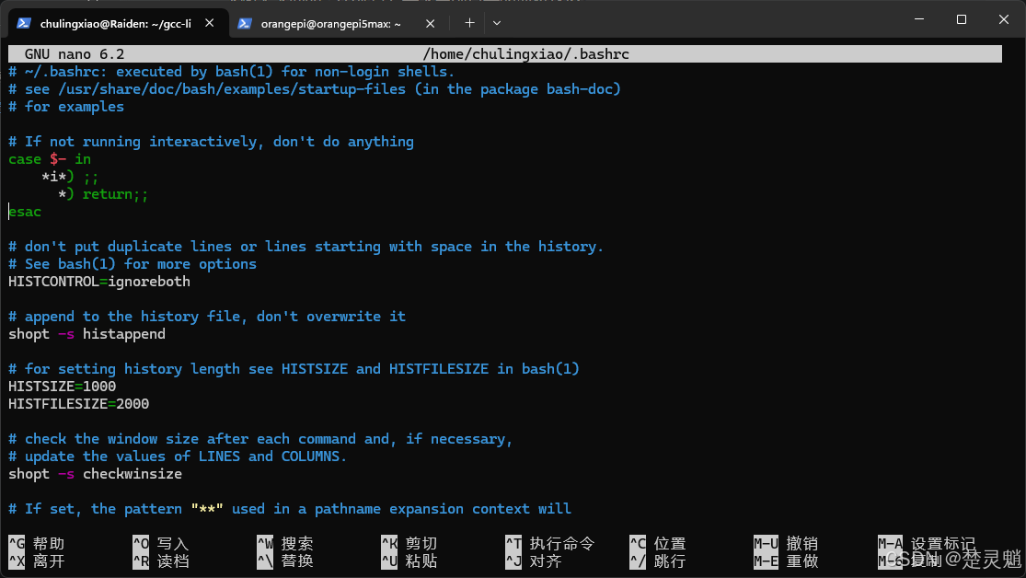Click the ^X 离开 exit shortcut
This screenshot has height=578, width=1026.
coord(37,561)
